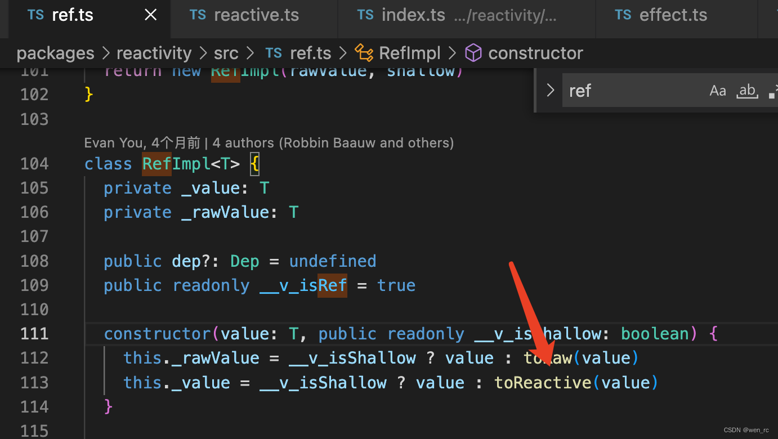Toggle Match Case in find widget
This screenshot has height=439, width=778.
718,90
